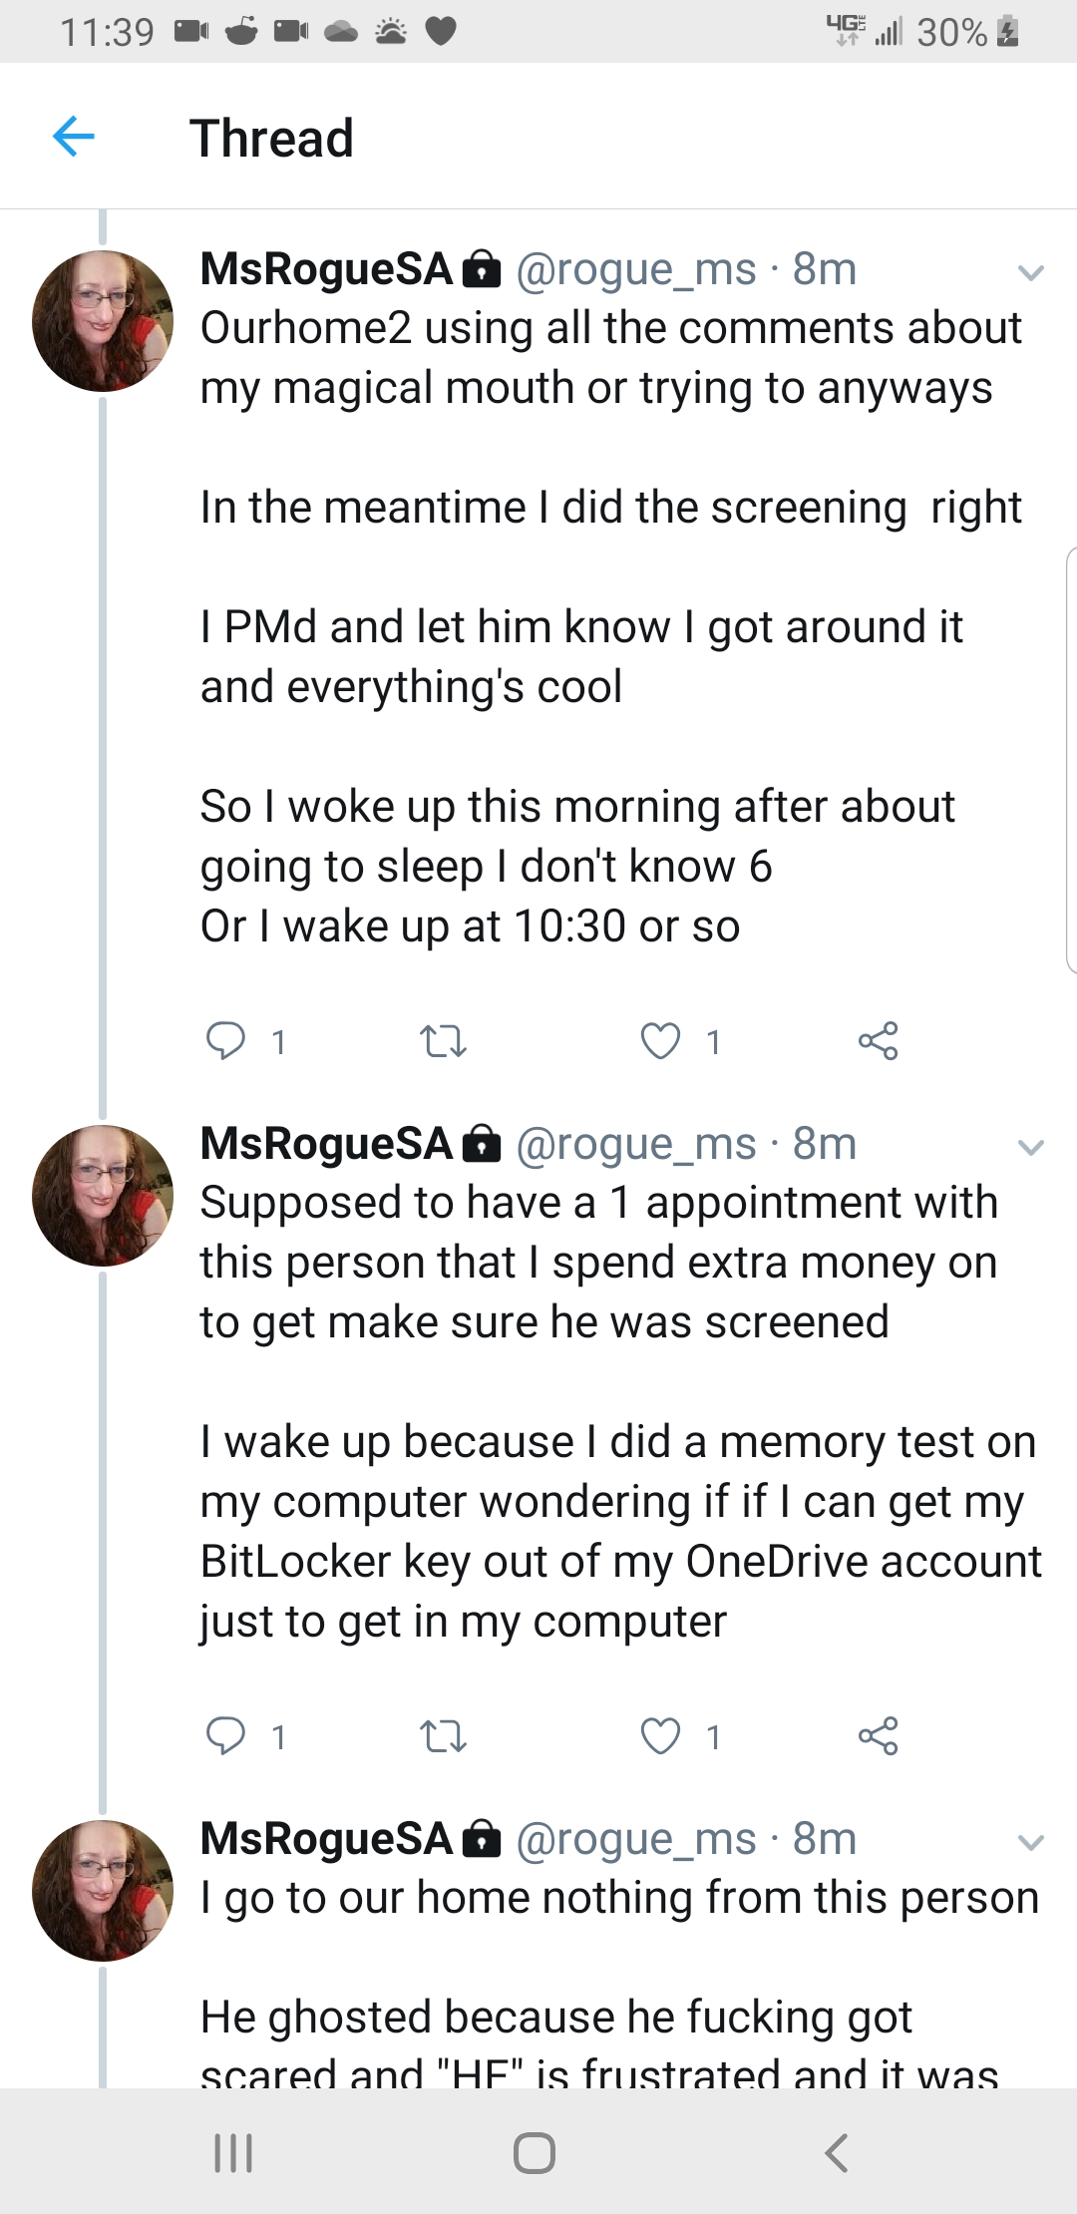Open the MsRogueSA display name on the first tweet
Image resolution: width=1077 pixels, height=2214 pixels.
tap(327, 269)
